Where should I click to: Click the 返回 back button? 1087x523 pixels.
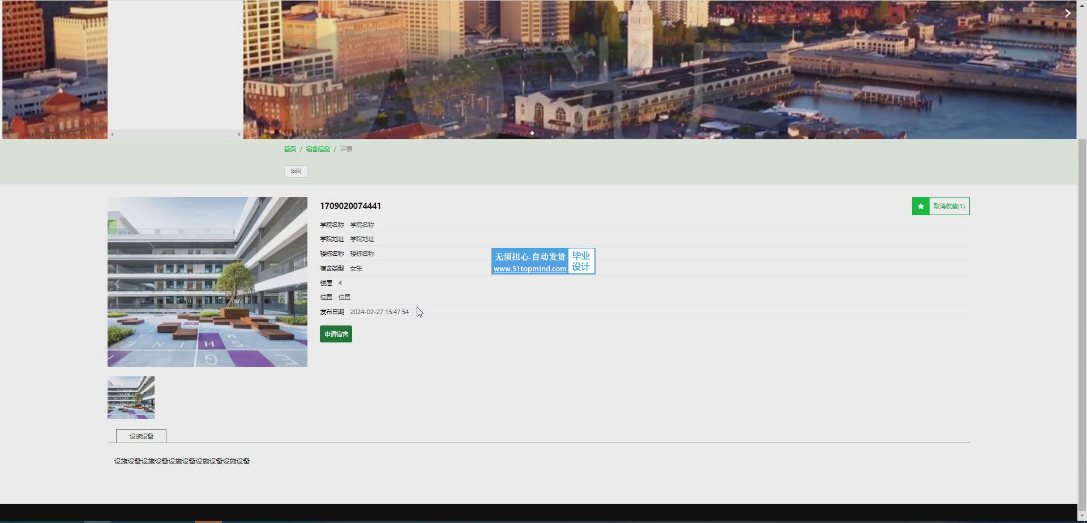pos(296,171)
